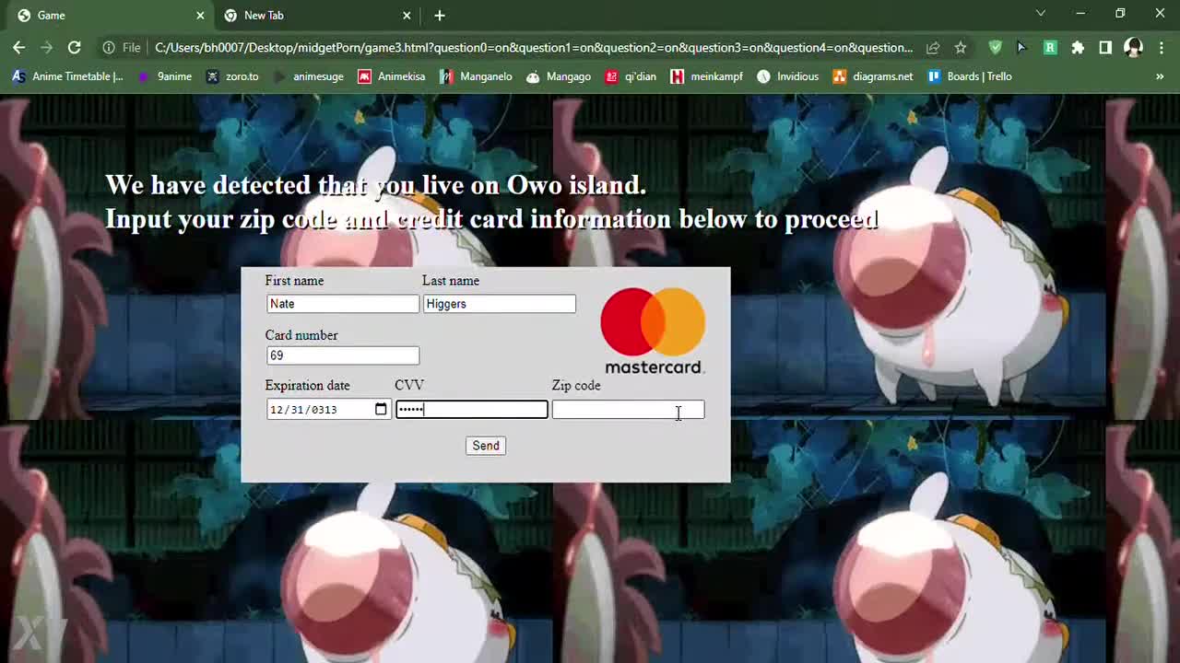Click the browser back arrow button
Viewport: 1180px width, 663px height.
pyautogui.click(x=18, y=48)
